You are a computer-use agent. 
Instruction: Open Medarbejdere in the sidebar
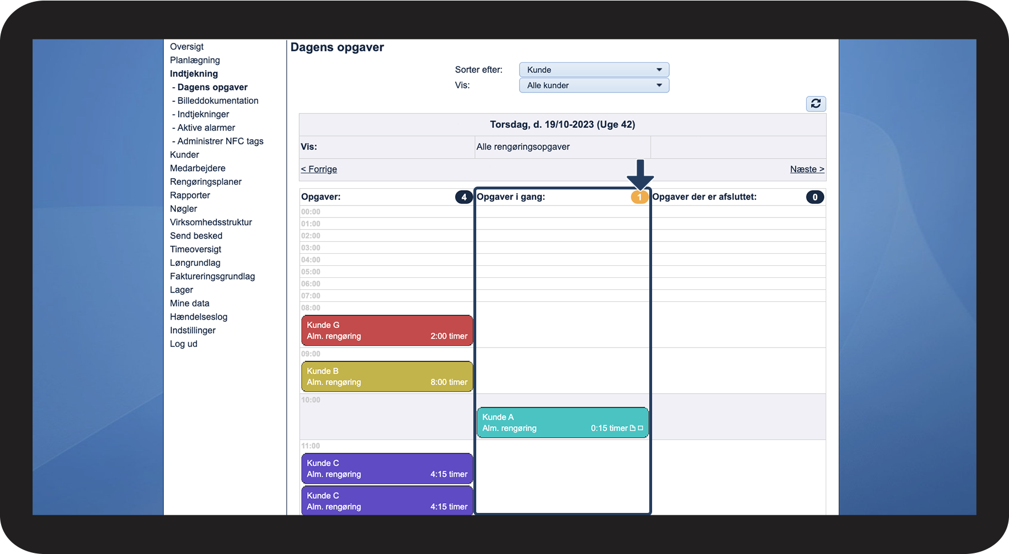198,168
